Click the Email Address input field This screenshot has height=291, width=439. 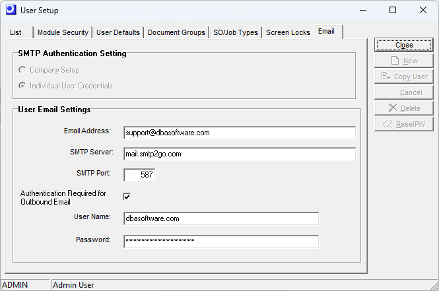(x=240, y=133)
